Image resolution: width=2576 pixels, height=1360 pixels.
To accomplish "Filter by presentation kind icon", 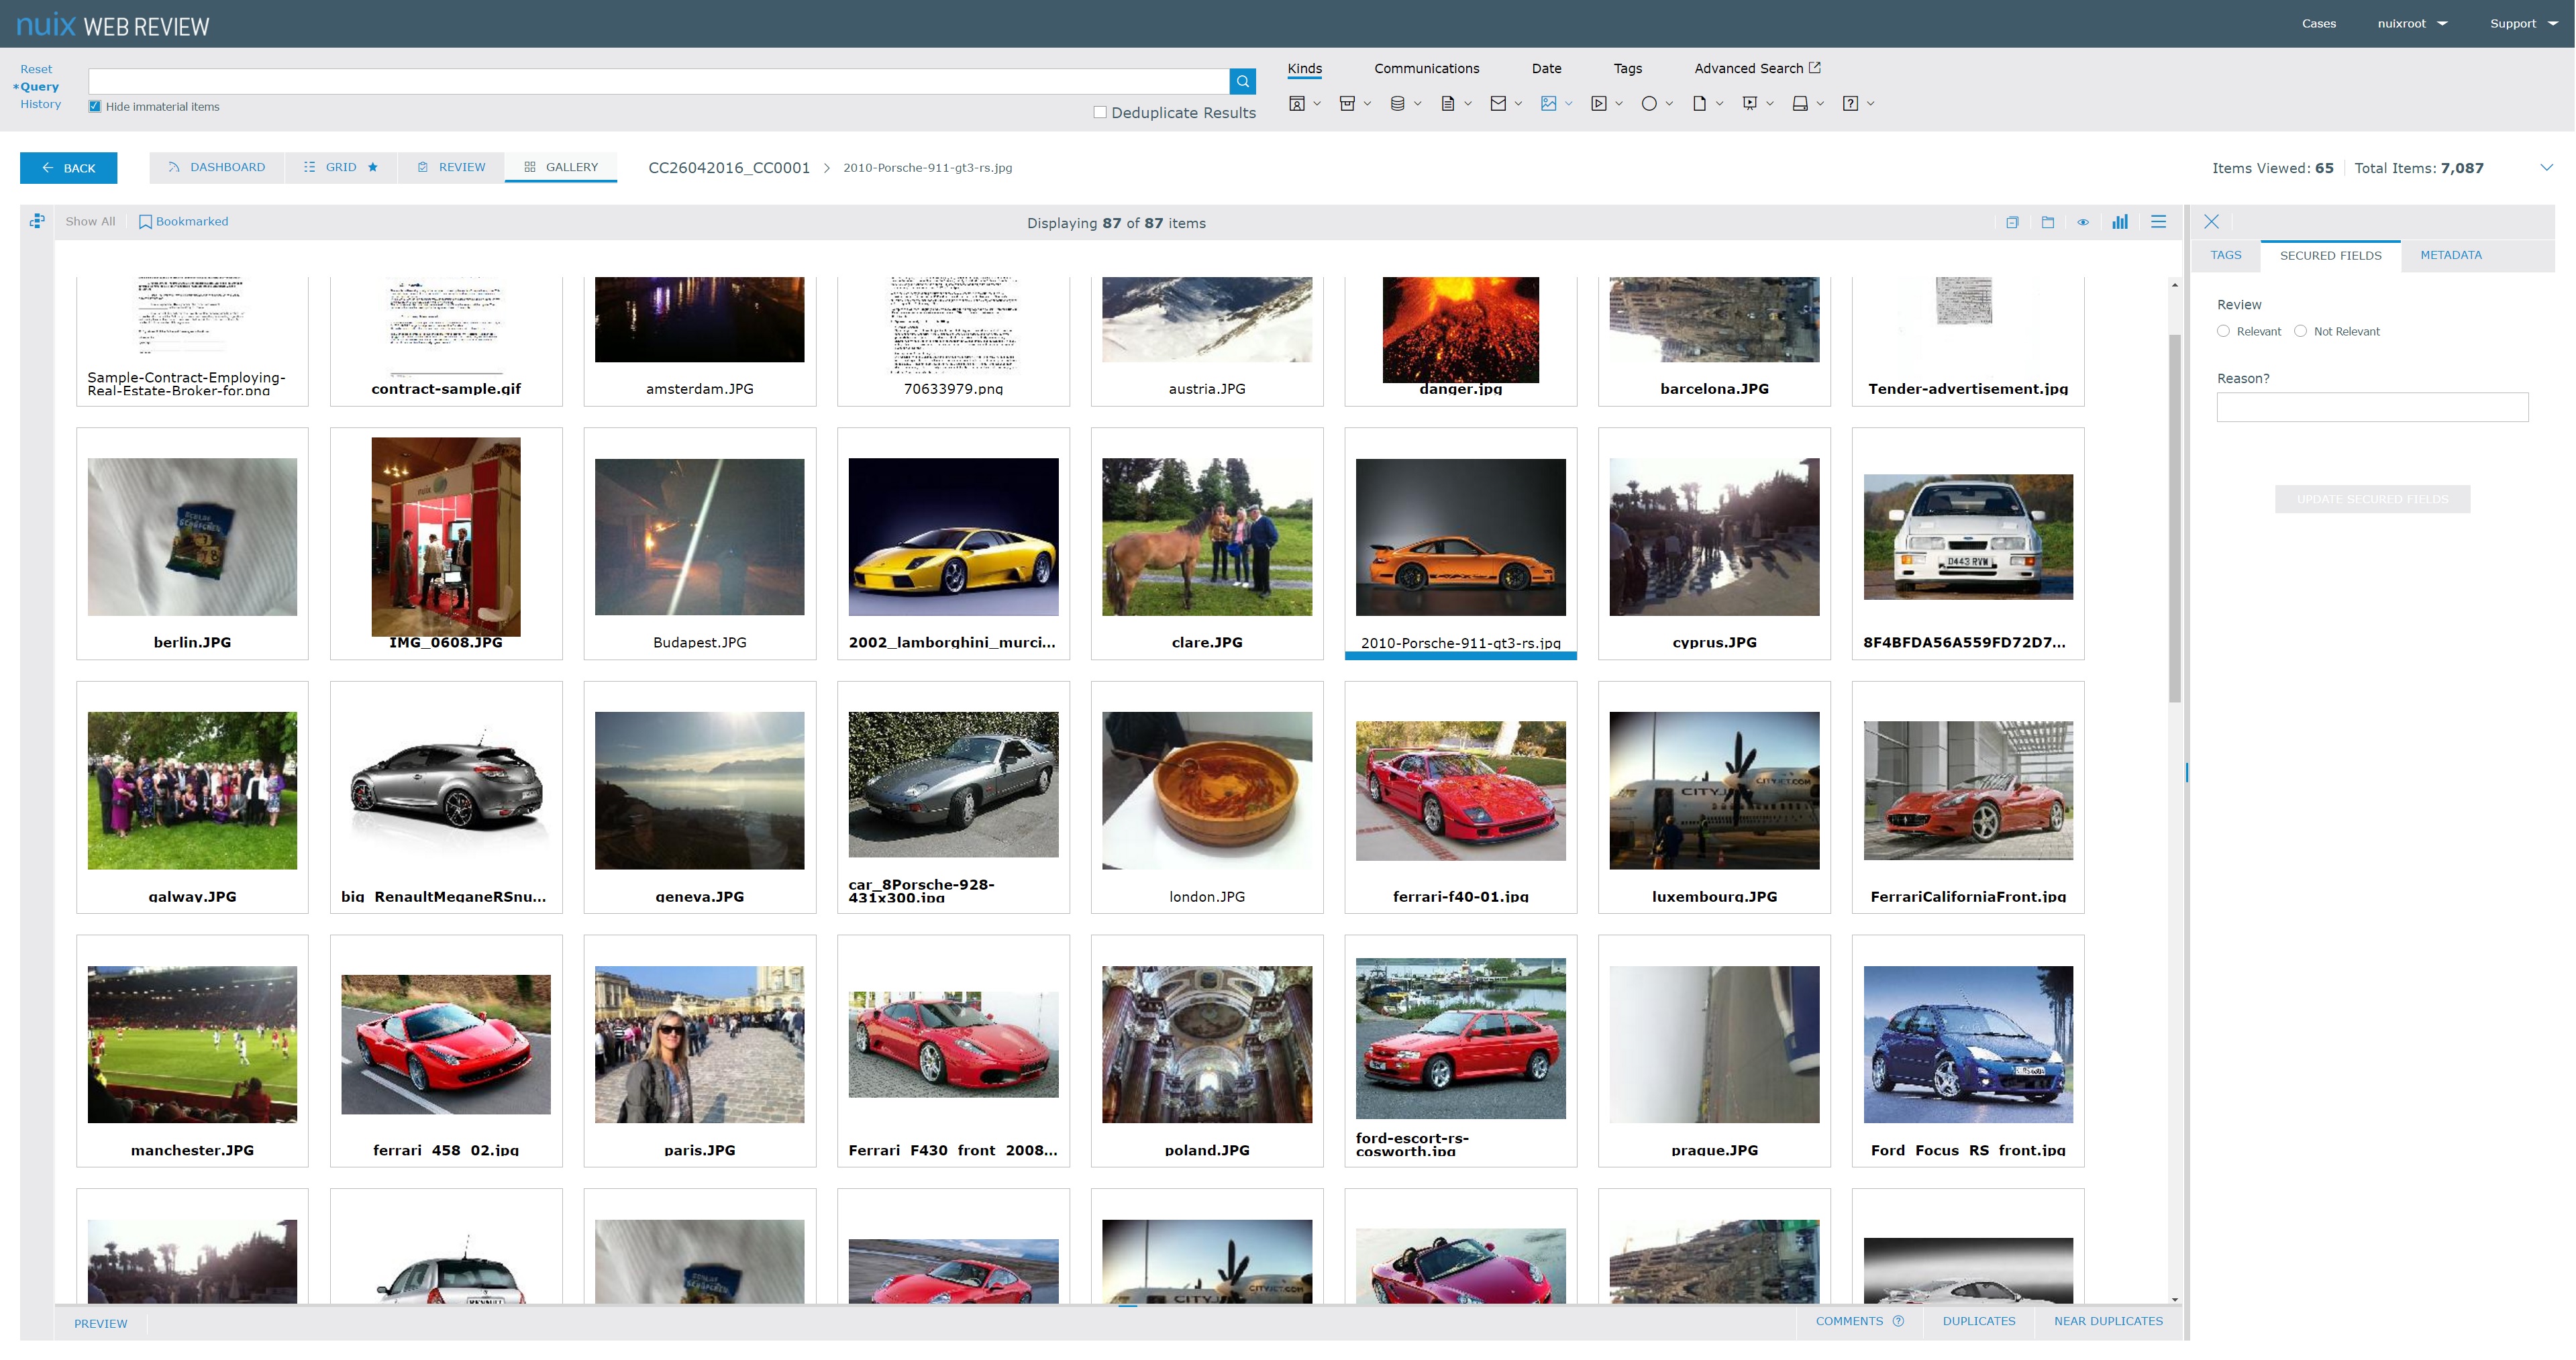I will (x=1749, y=103).
